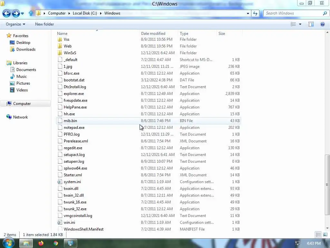Click the Search Windows input field
Screen dimensions: 330x248
pyautogui.click(x=293, y=13)
